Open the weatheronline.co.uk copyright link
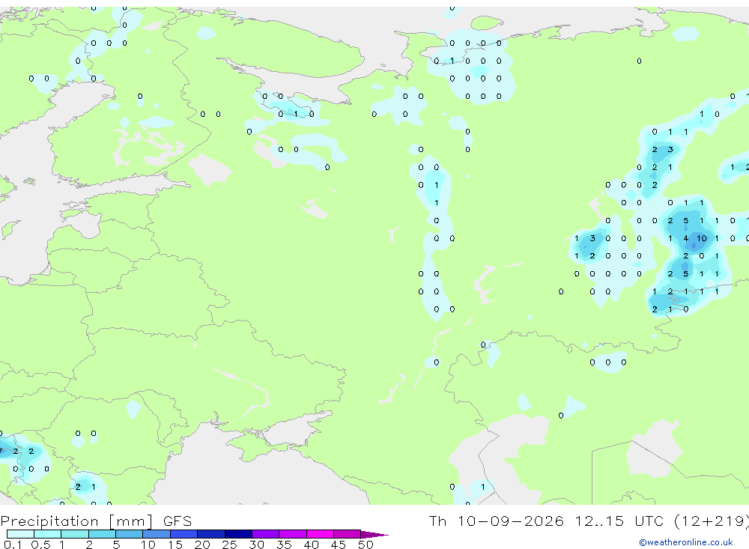 (685, 542)
